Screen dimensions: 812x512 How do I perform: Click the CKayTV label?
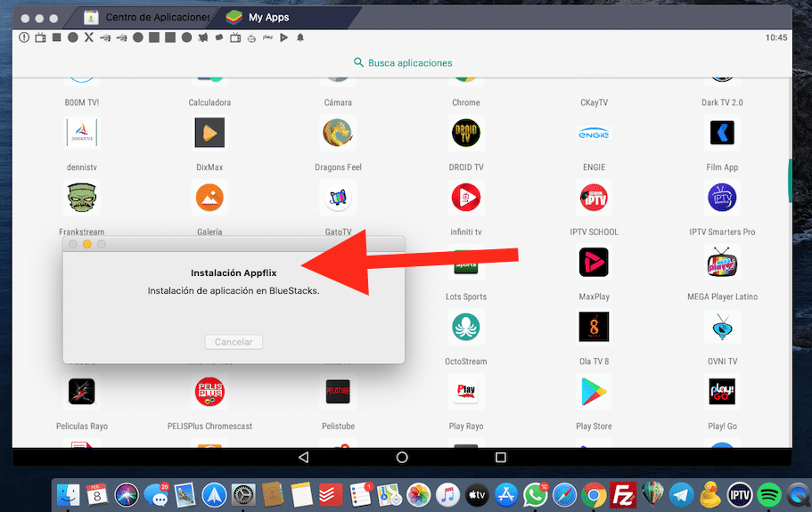[x=594, y=102]
